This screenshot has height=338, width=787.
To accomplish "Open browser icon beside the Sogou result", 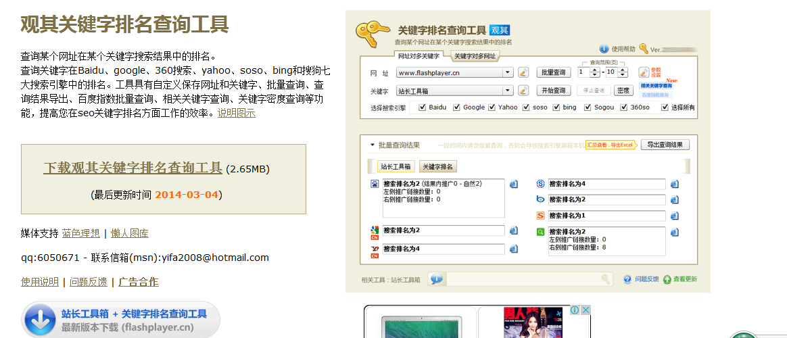I will (675, 216).
